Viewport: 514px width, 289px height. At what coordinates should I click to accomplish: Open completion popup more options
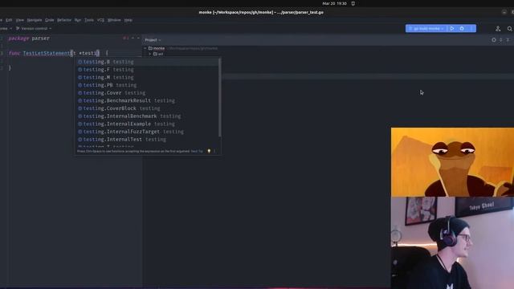click(214, 151)
